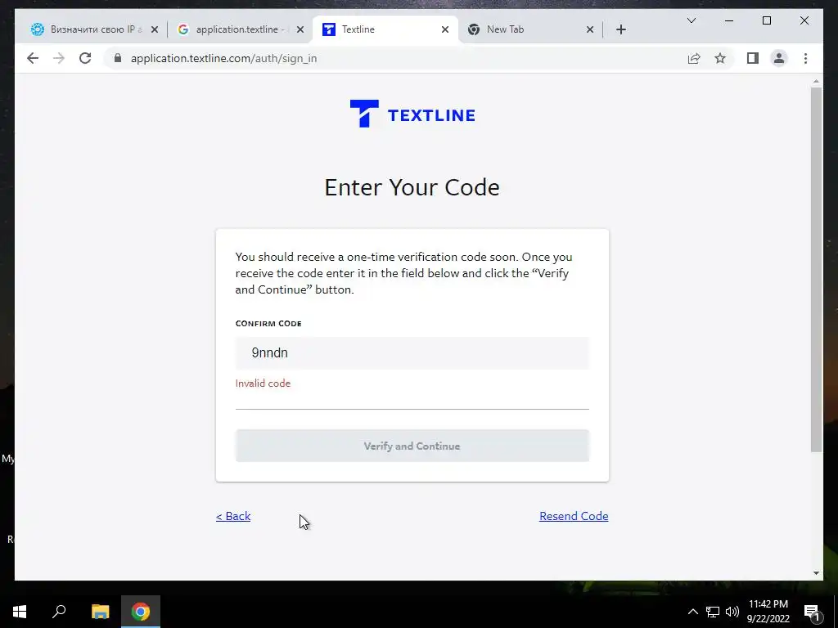Image resolution: width=838 pixels, height=628 pixels.
Task: Maximize the Chrome window
Action: click(x=766, y=20)
